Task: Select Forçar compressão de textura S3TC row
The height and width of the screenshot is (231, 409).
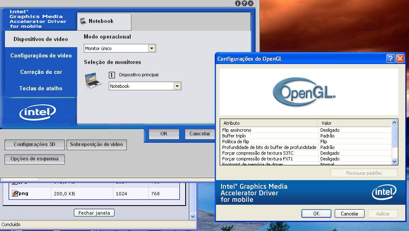Action: [306, 153]
